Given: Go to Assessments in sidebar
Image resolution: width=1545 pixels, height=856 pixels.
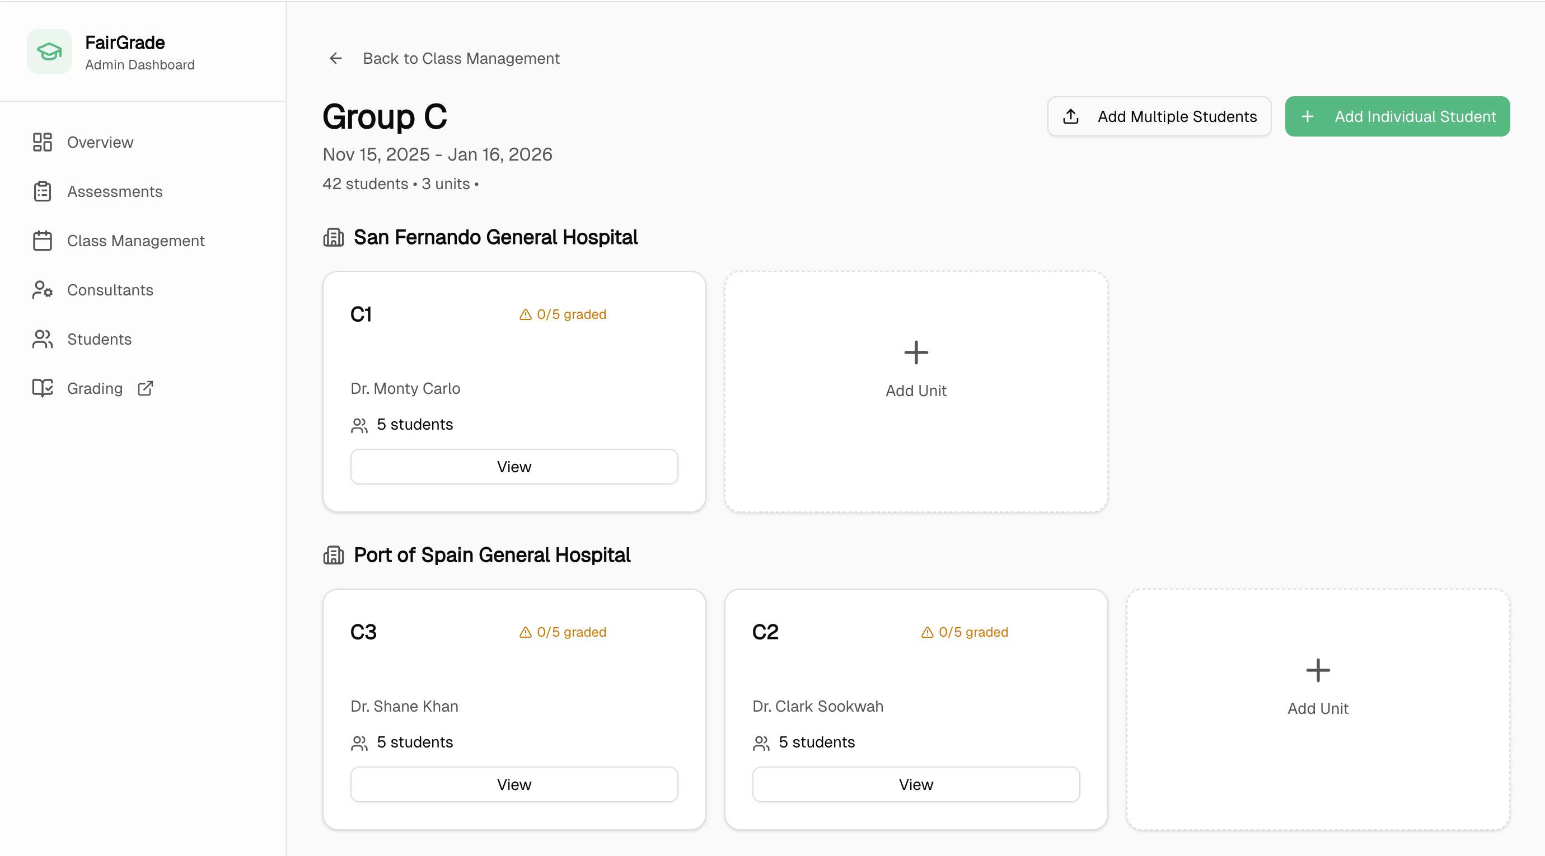Looking at the screenshot, I should coord(115,191).
